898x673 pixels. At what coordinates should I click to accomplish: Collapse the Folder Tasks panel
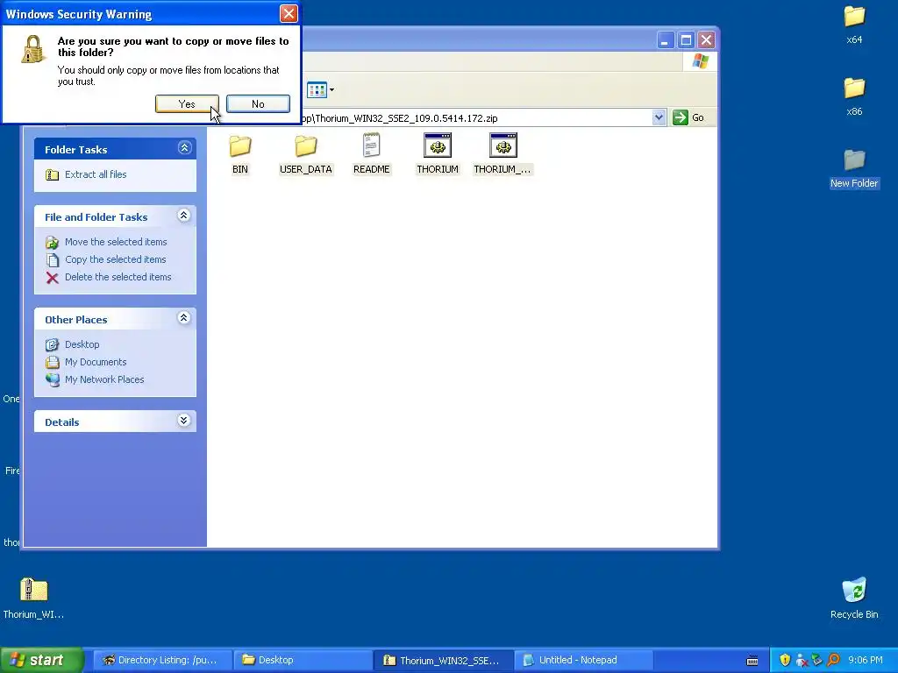point(184,148)
